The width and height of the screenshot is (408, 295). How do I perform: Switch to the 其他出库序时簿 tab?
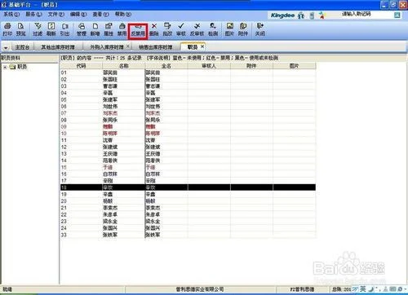click(x=58, y=47)
